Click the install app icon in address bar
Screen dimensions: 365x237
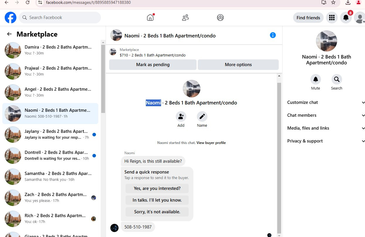click(324, 2)
